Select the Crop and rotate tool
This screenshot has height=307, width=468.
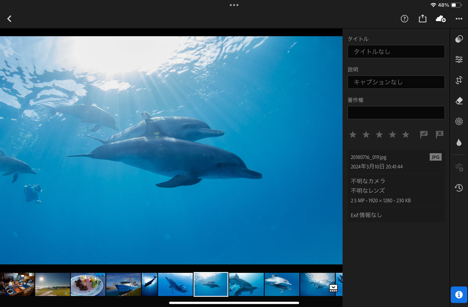tap(459, 80)
